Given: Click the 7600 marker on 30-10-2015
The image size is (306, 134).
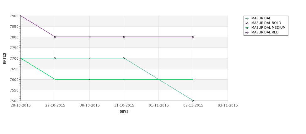Looking at the screenshot, I should click(x=89, y=79).
